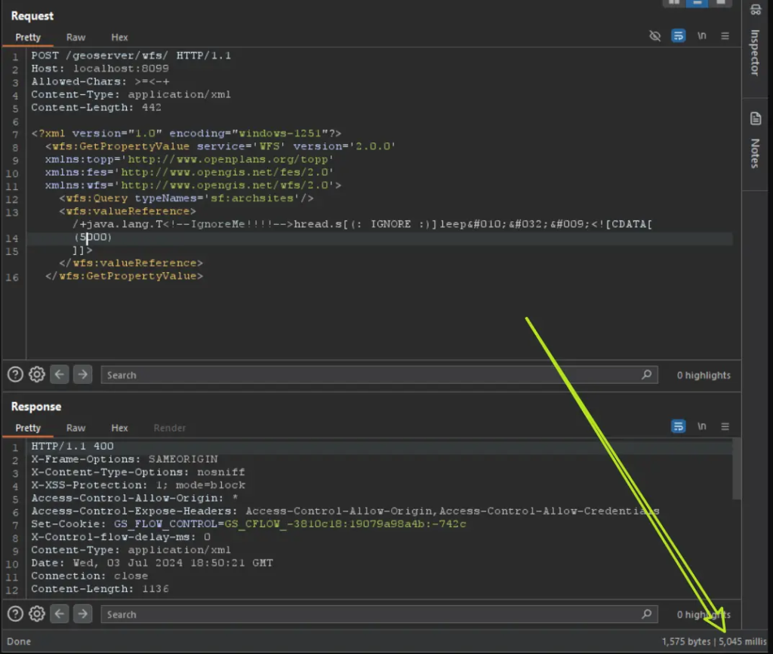Click 'wfs:Query typeNames' line in request

point(186,198)
